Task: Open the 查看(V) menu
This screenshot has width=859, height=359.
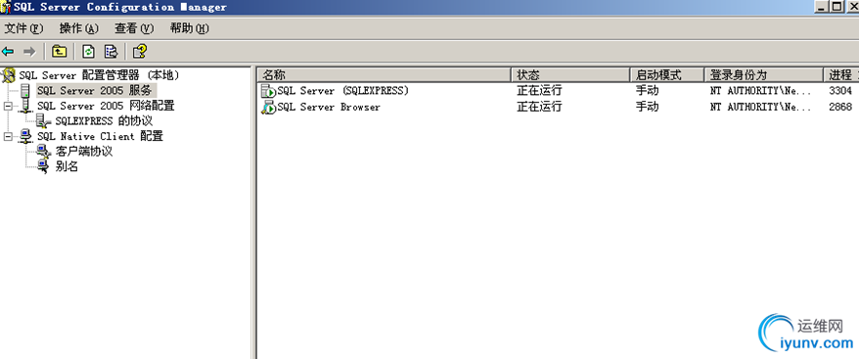Action: pyautogui.click(x=134, y=28)
